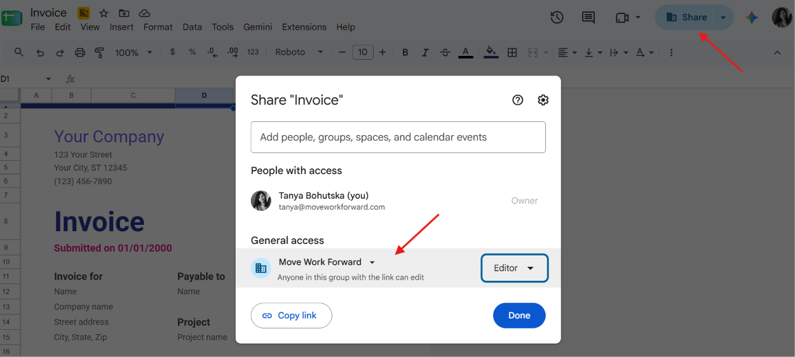The height and width of the screenshot is (357, 795).
Task: Format as currency
Action: pyautogui.click(x=172, y=52)
